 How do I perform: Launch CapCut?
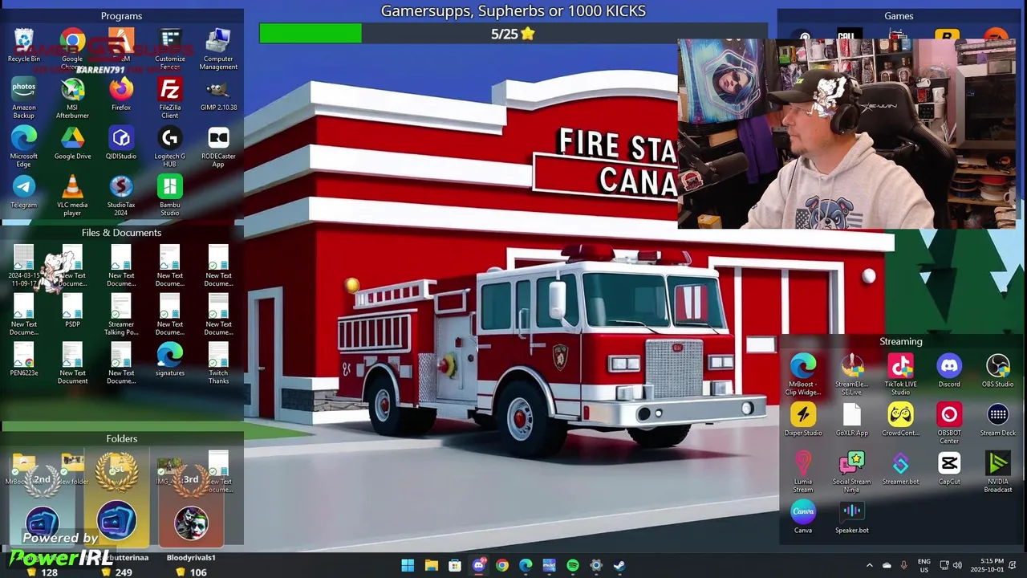coord(949,469)
